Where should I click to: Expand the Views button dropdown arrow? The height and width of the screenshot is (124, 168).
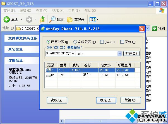[x=97, y=19]
